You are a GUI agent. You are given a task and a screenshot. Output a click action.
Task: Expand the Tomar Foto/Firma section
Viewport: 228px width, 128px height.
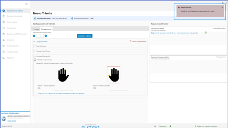pos(90,51)
